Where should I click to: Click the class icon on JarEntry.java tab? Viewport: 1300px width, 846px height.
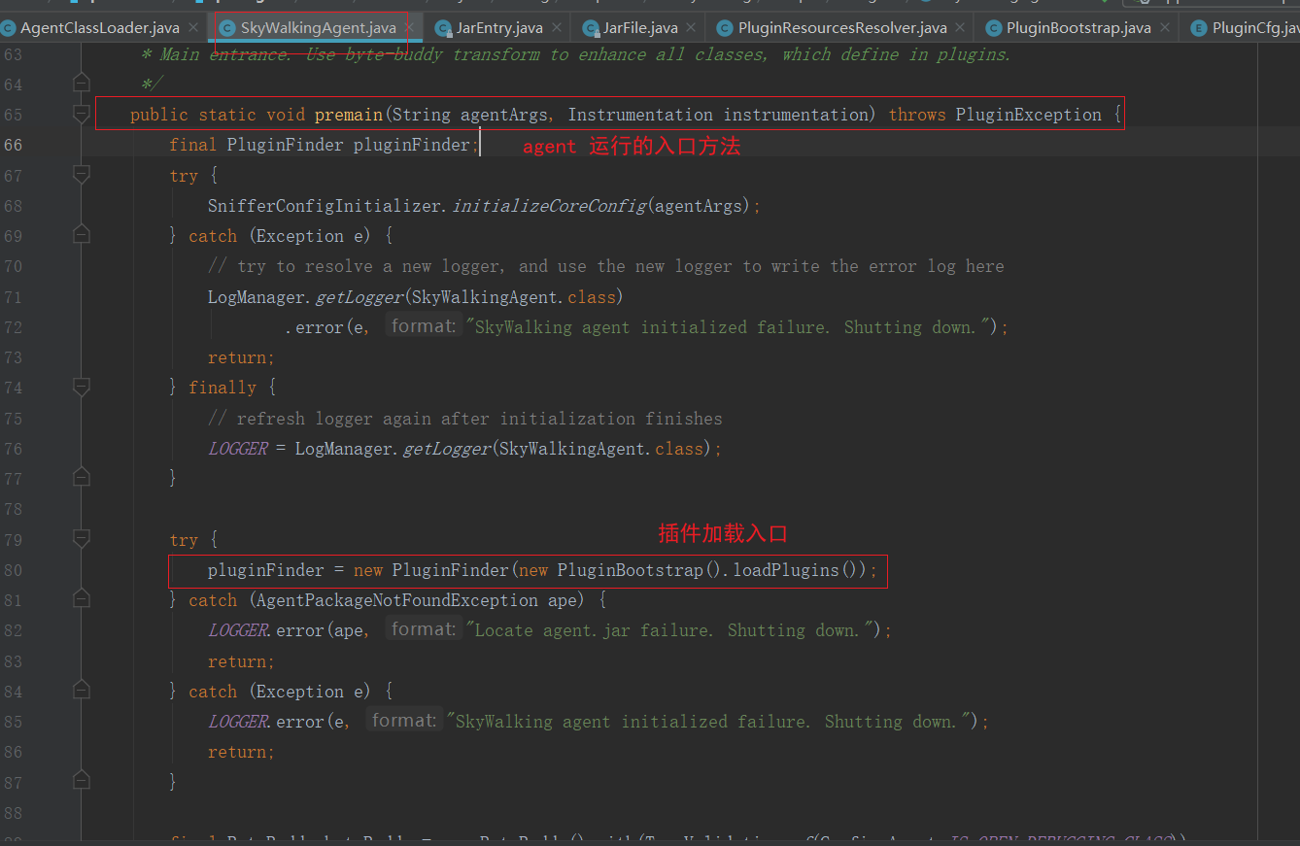point(443,28)
